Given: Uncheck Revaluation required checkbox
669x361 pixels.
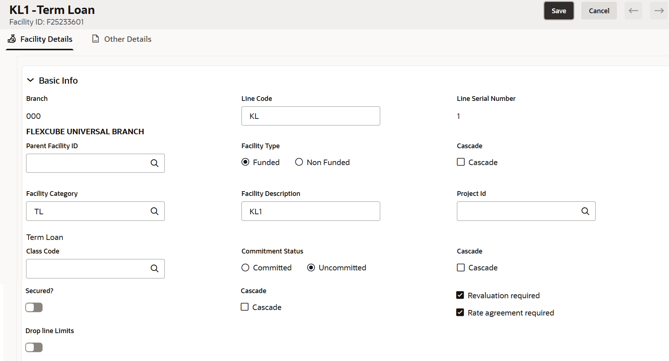Looking at the screenshot, I should click(x=460, y=295).
